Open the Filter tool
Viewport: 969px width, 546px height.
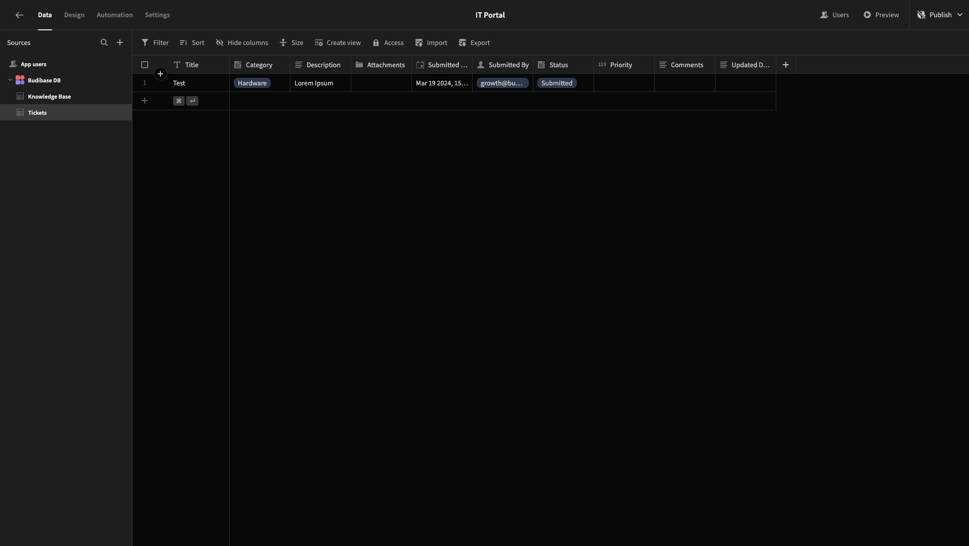pos(155,42)
